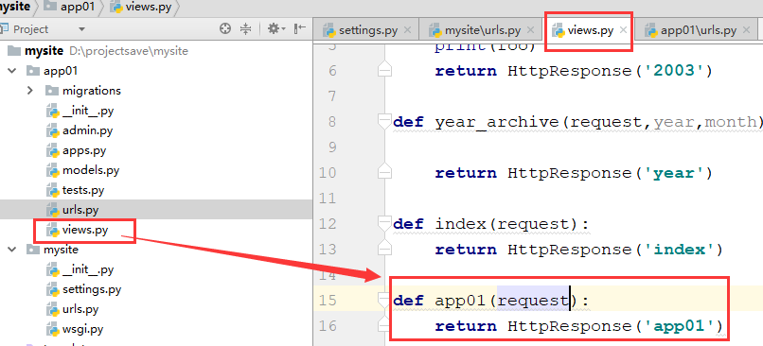Switch to the mysite\urls.py tab
Image resolution: width=763 pixels, height=346 pixels.
482,30
